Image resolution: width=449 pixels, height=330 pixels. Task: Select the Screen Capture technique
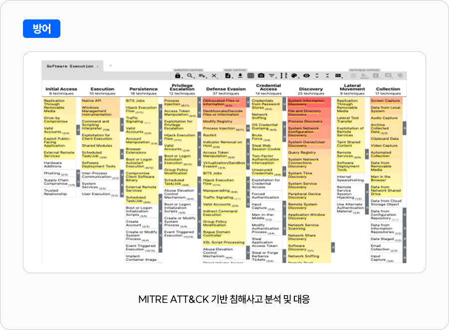pyautogui.click(x=386, y=101)
